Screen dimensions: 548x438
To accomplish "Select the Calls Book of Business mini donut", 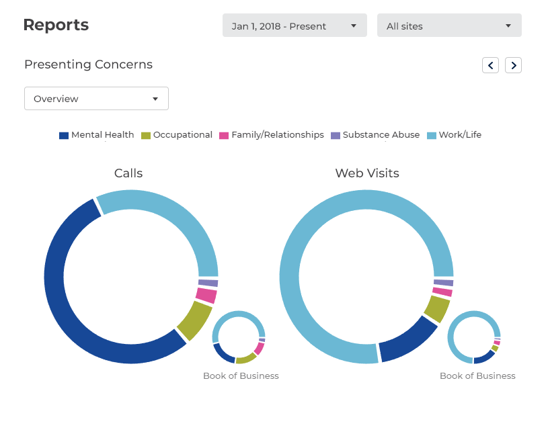I will coord(239,337).
